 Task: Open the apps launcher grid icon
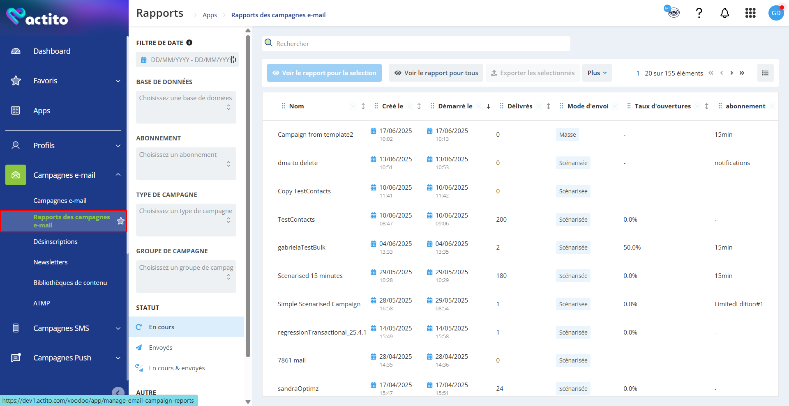pos(750,13)
